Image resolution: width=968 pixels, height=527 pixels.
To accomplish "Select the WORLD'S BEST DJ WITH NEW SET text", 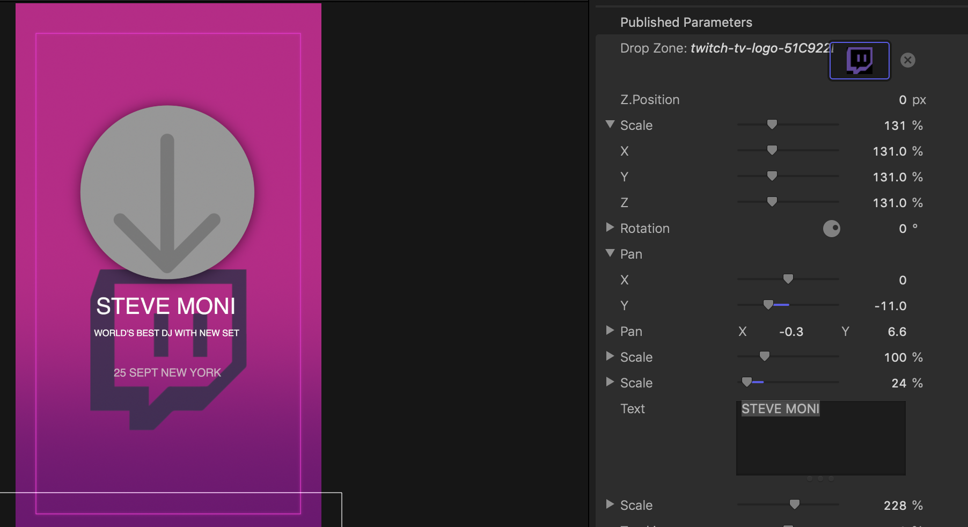I will coord(166,333).
